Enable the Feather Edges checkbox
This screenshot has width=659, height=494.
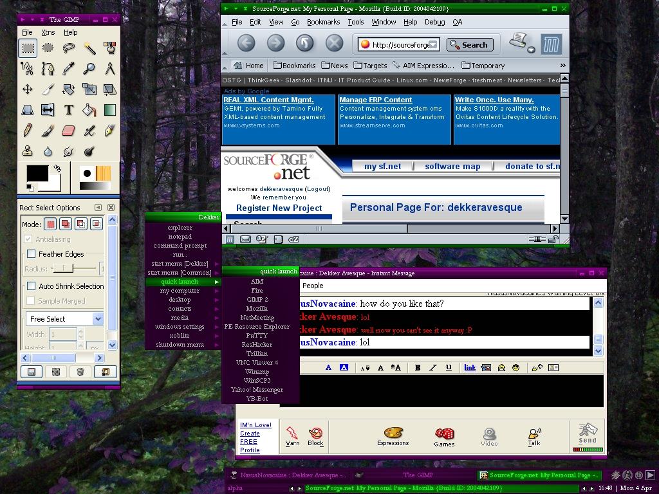click(31, 253)
